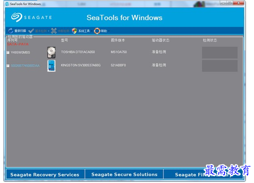This screenshot has width=254, height=183.
Task: Open Seagate File Recovery button
Action: pyautogui.click(x=203, y=175)
